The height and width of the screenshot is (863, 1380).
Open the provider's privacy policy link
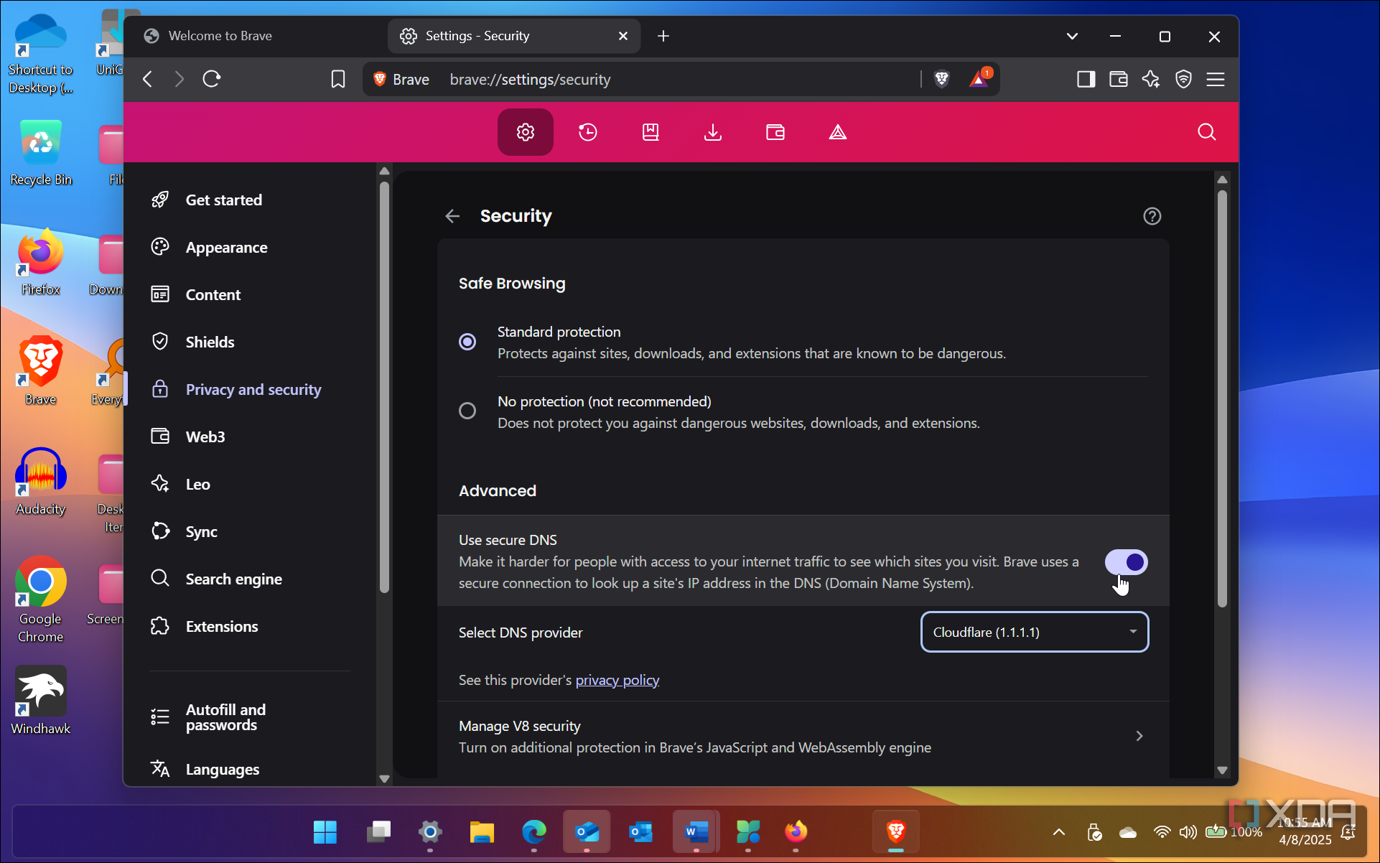[617, 680]
